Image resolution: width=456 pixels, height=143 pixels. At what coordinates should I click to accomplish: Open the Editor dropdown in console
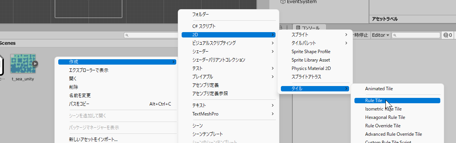(x=381, y=35)
